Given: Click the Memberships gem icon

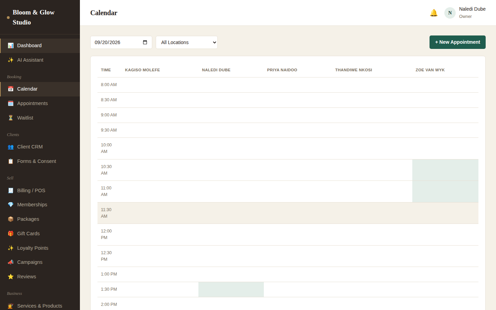Looking at the screenshot, I should coord(11,205).
